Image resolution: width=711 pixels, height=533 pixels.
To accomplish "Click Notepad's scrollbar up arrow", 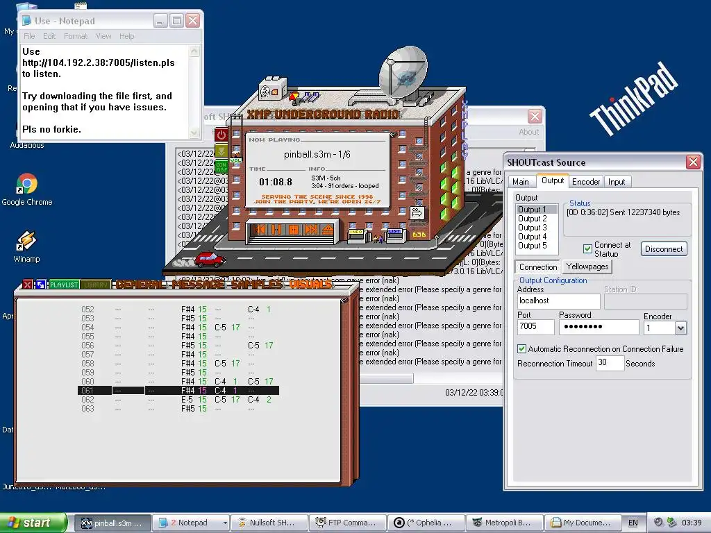I will click(x=194, y=50).
